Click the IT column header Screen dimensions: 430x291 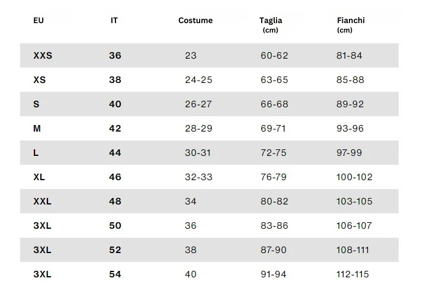[114, 20]
